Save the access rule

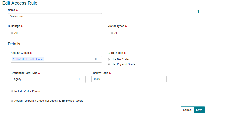point(199,110)
